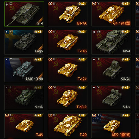Select the dimmed 97式 tank card
The image size is (139, 139).
point(24,98)
